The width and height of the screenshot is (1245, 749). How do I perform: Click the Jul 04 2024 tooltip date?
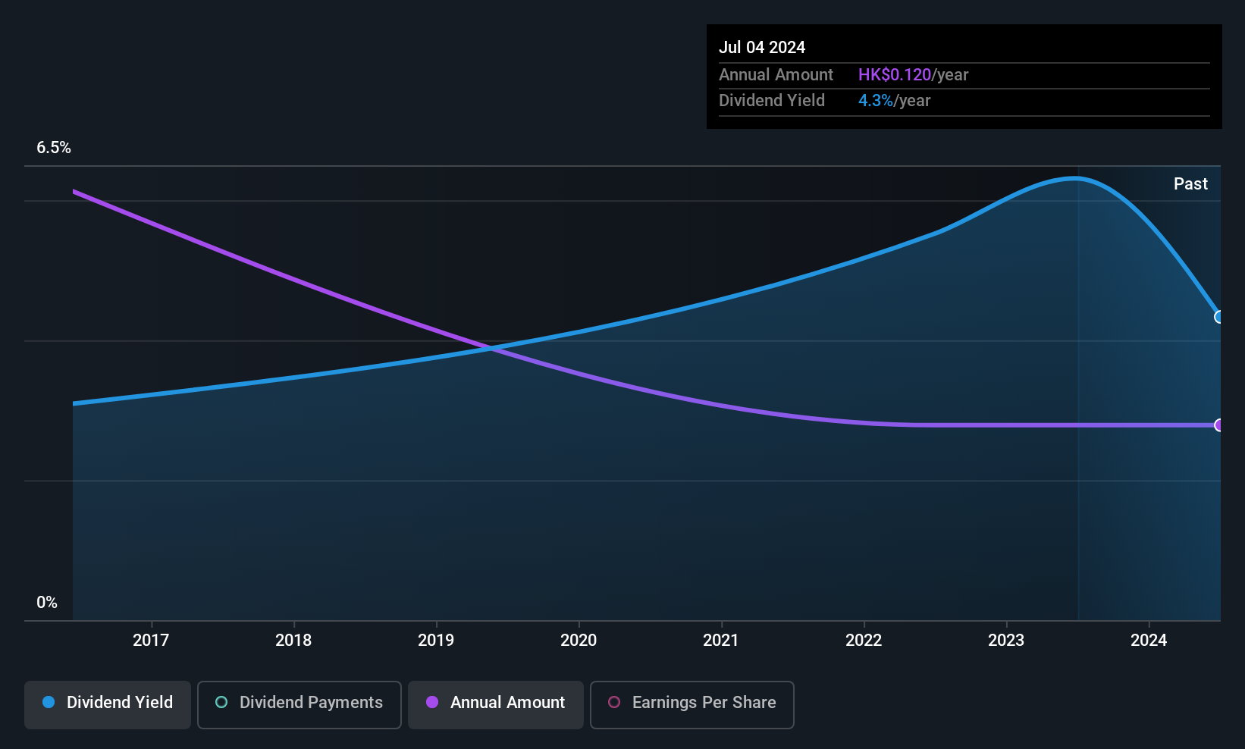pos(762,48)
